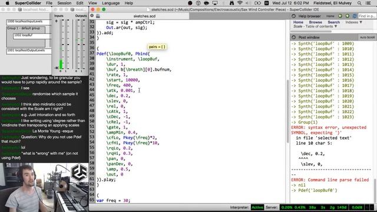Open the Help menu

(x=128, y=3)
